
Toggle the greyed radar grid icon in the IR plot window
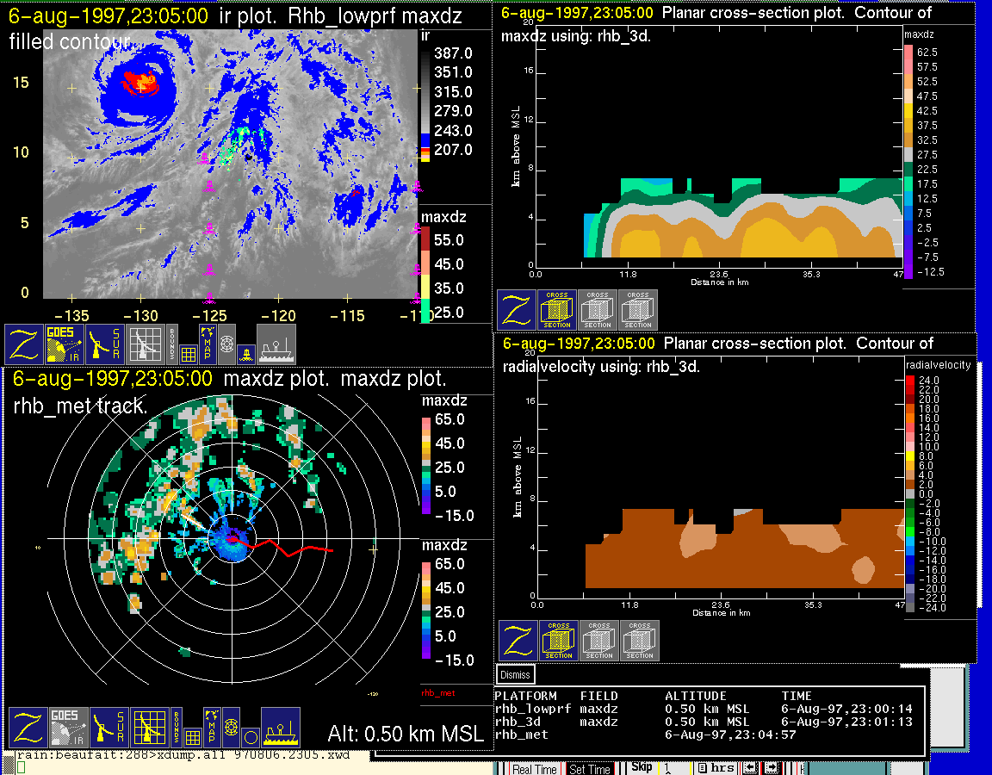[146, 344]
